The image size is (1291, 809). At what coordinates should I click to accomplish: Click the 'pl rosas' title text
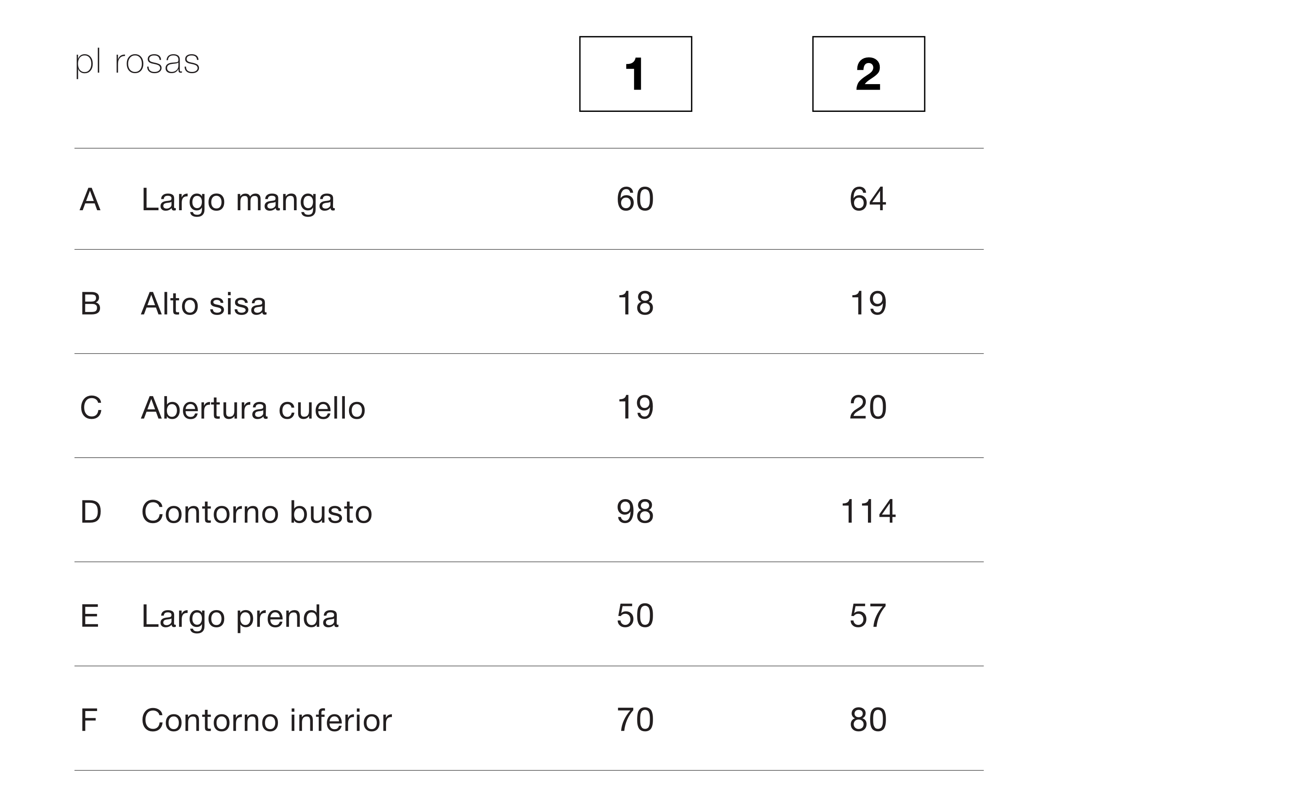click(137, 62)
